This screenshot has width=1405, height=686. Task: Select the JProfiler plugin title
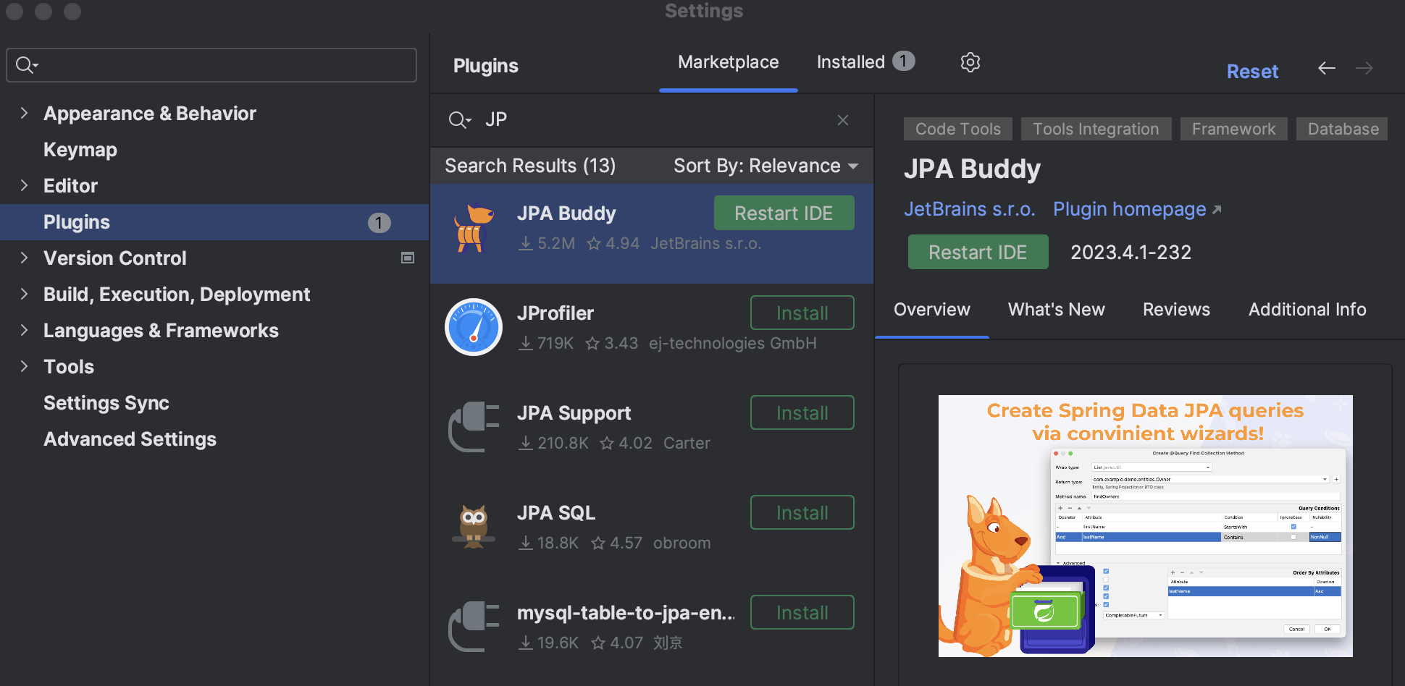[x=555, y=313]
